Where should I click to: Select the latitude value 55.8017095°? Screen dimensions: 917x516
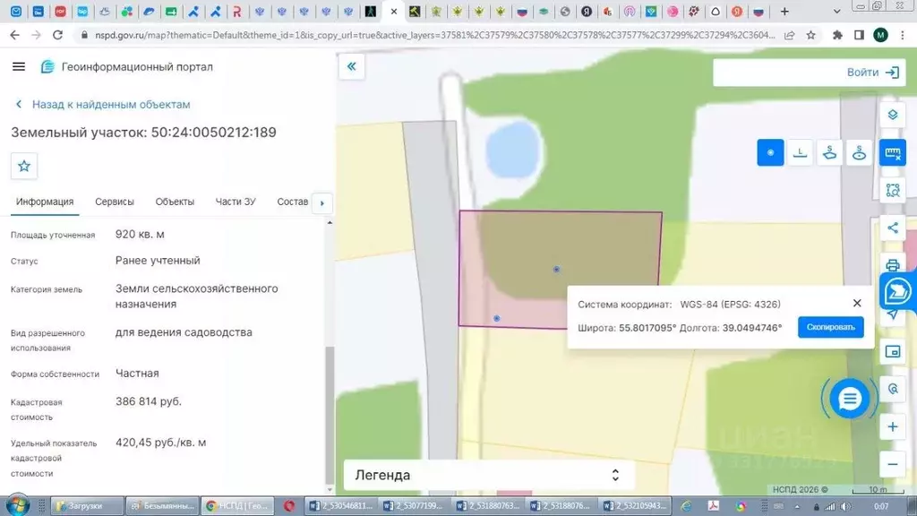click(x=647, y=328)
